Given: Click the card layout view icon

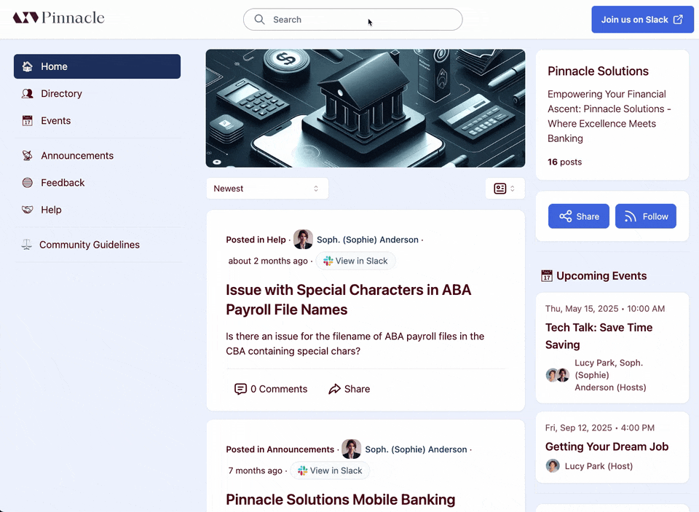Looking at the screenshot, I should pyautogui.click(x=500, y=189).
